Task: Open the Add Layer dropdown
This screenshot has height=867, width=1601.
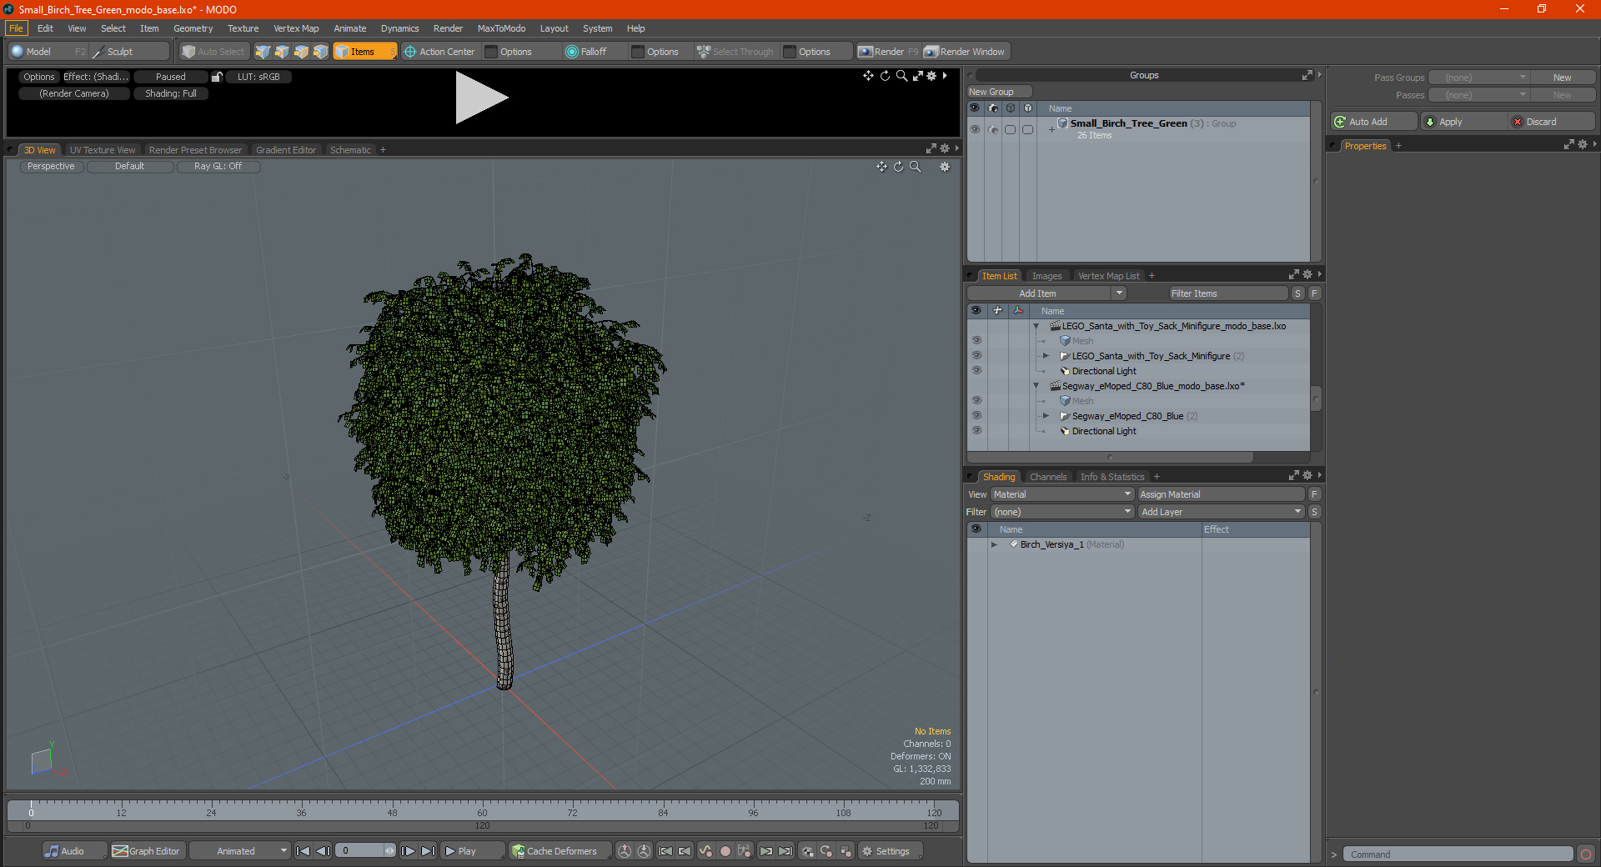Action: coord(1222,512)
